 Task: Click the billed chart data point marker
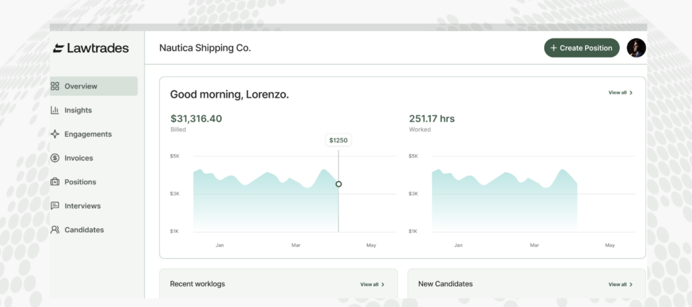[339, 184]
